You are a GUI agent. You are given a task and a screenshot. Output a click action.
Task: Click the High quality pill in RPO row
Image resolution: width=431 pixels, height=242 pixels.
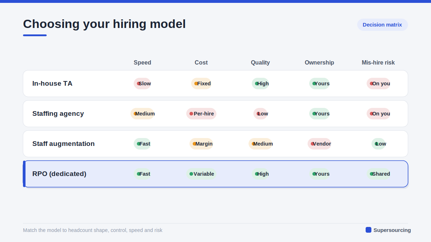pos(260,174)
